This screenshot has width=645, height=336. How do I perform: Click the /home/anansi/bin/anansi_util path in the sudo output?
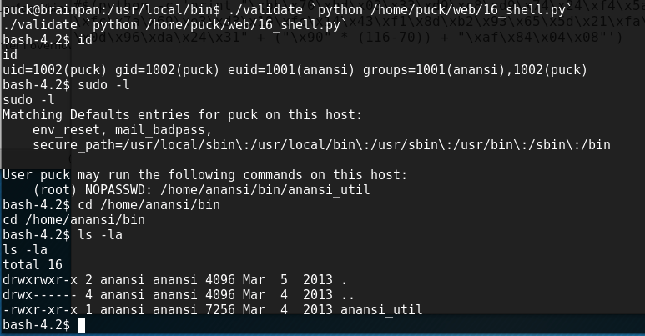pyautogui.click(x=265, y=189)
